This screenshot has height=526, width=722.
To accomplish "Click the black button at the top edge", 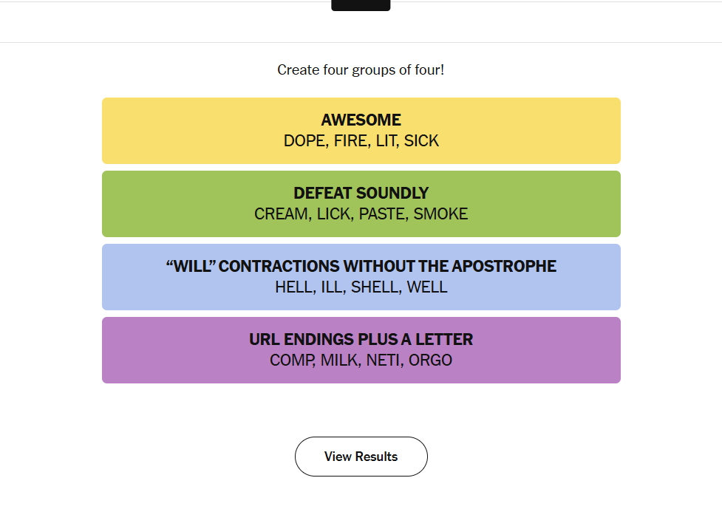I will click(361, 5).
